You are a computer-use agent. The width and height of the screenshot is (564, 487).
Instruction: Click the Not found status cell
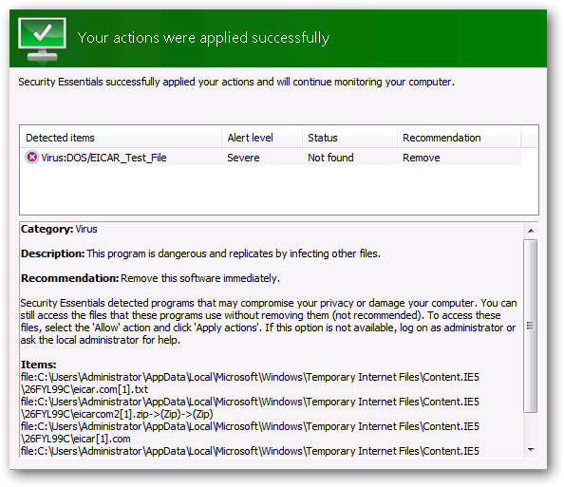pyautogui.click(x=330, y=158)
